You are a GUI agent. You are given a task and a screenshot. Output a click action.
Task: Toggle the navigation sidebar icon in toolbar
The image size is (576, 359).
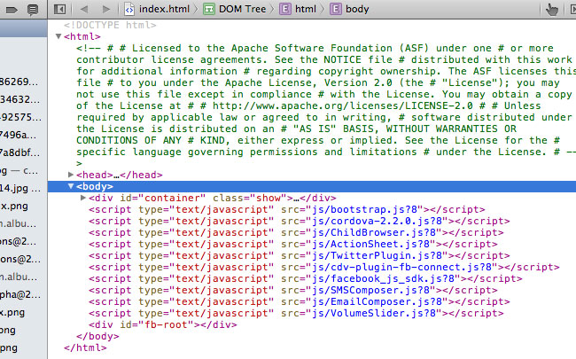point(59,9)
